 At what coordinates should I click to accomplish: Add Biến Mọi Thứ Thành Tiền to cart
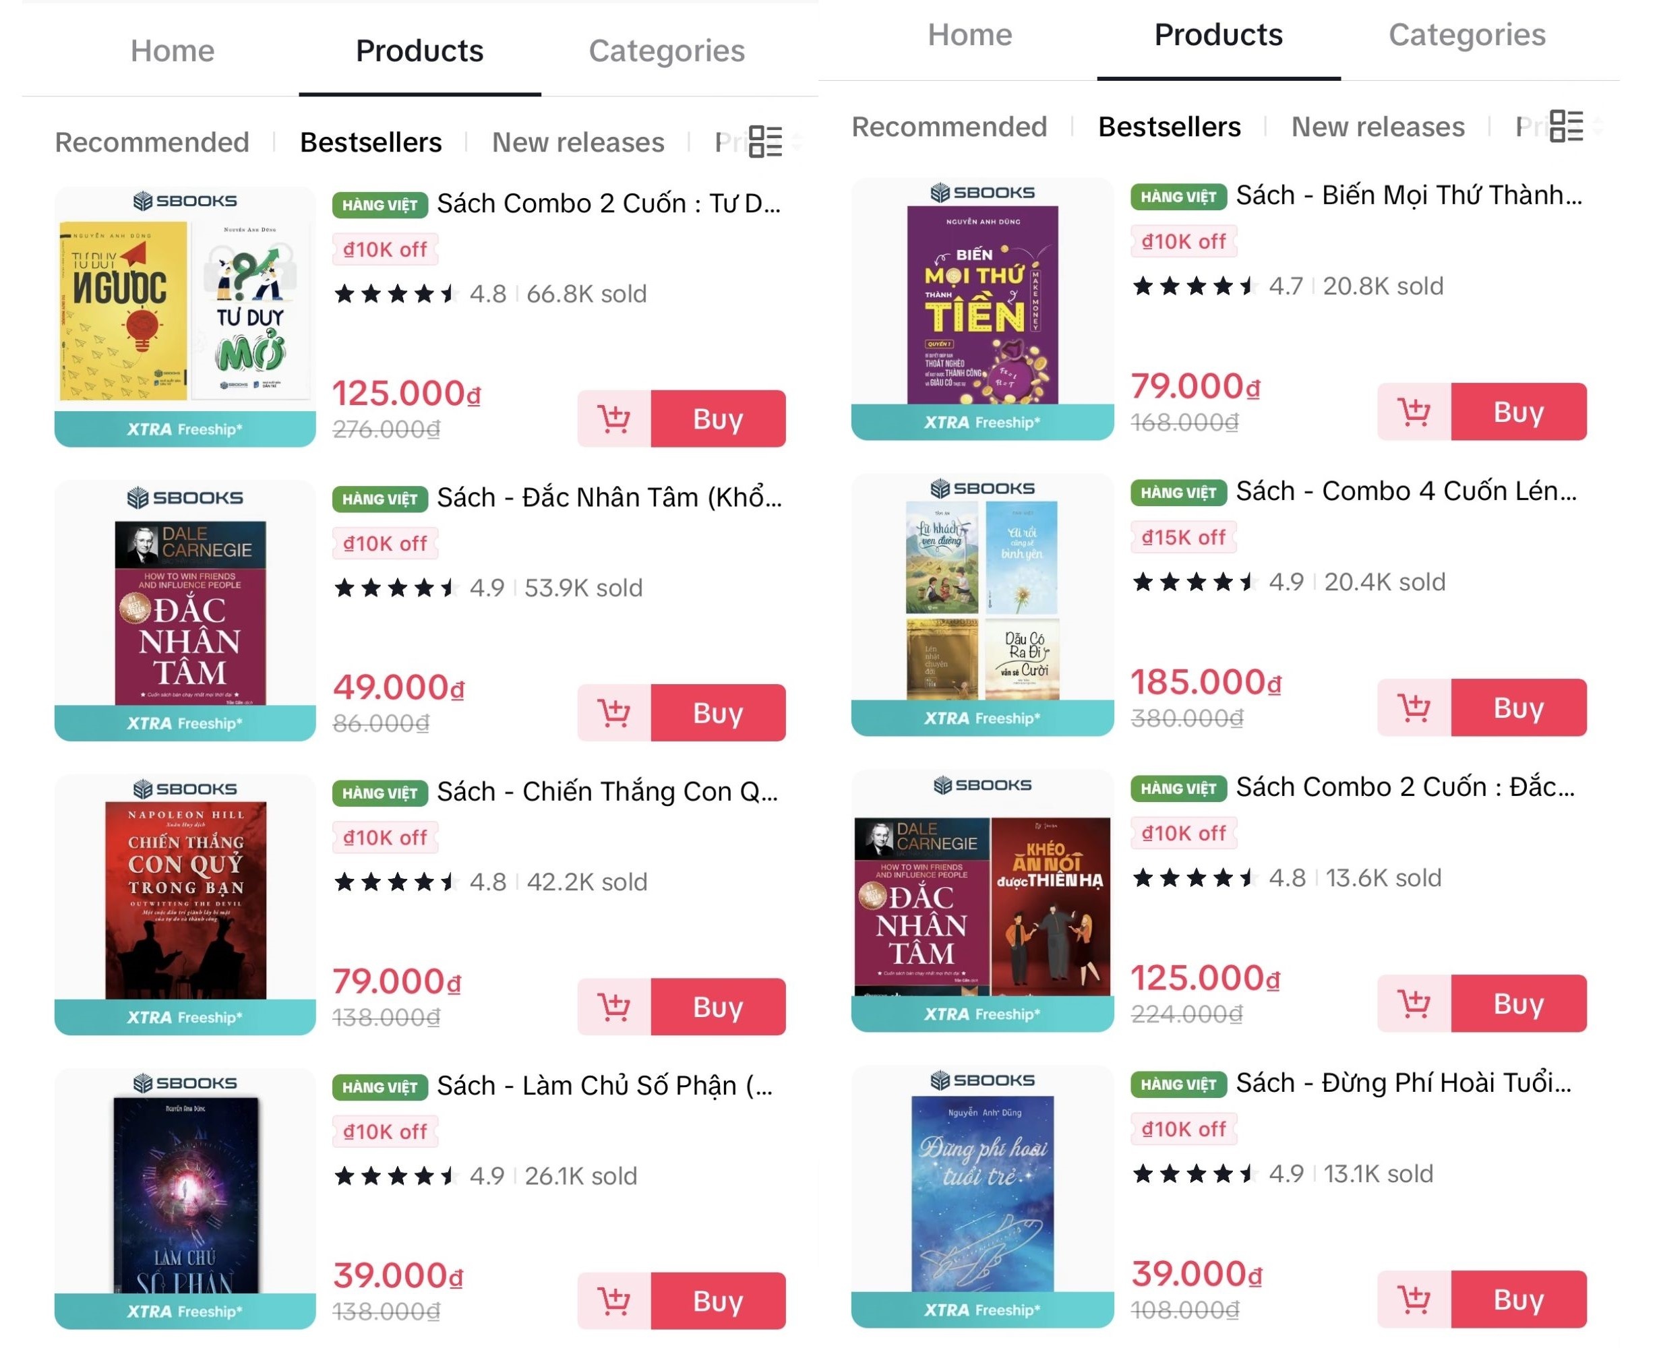[1414, 412]
